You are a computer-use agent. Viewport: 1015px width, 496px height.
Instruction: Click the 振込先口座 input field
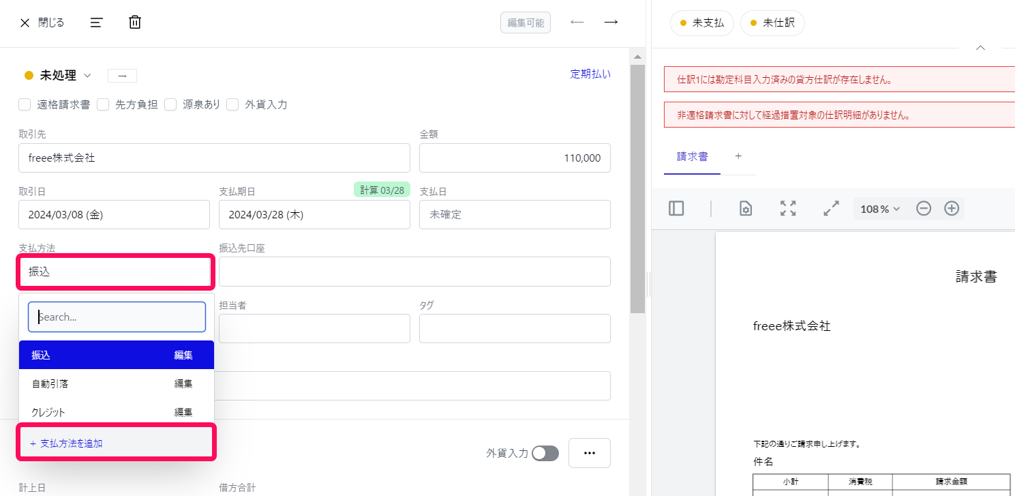tap(414, 272)
